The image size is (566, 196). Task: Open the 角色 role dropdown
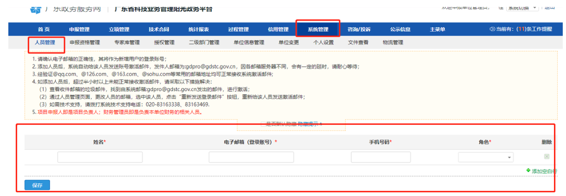point(486,157)
